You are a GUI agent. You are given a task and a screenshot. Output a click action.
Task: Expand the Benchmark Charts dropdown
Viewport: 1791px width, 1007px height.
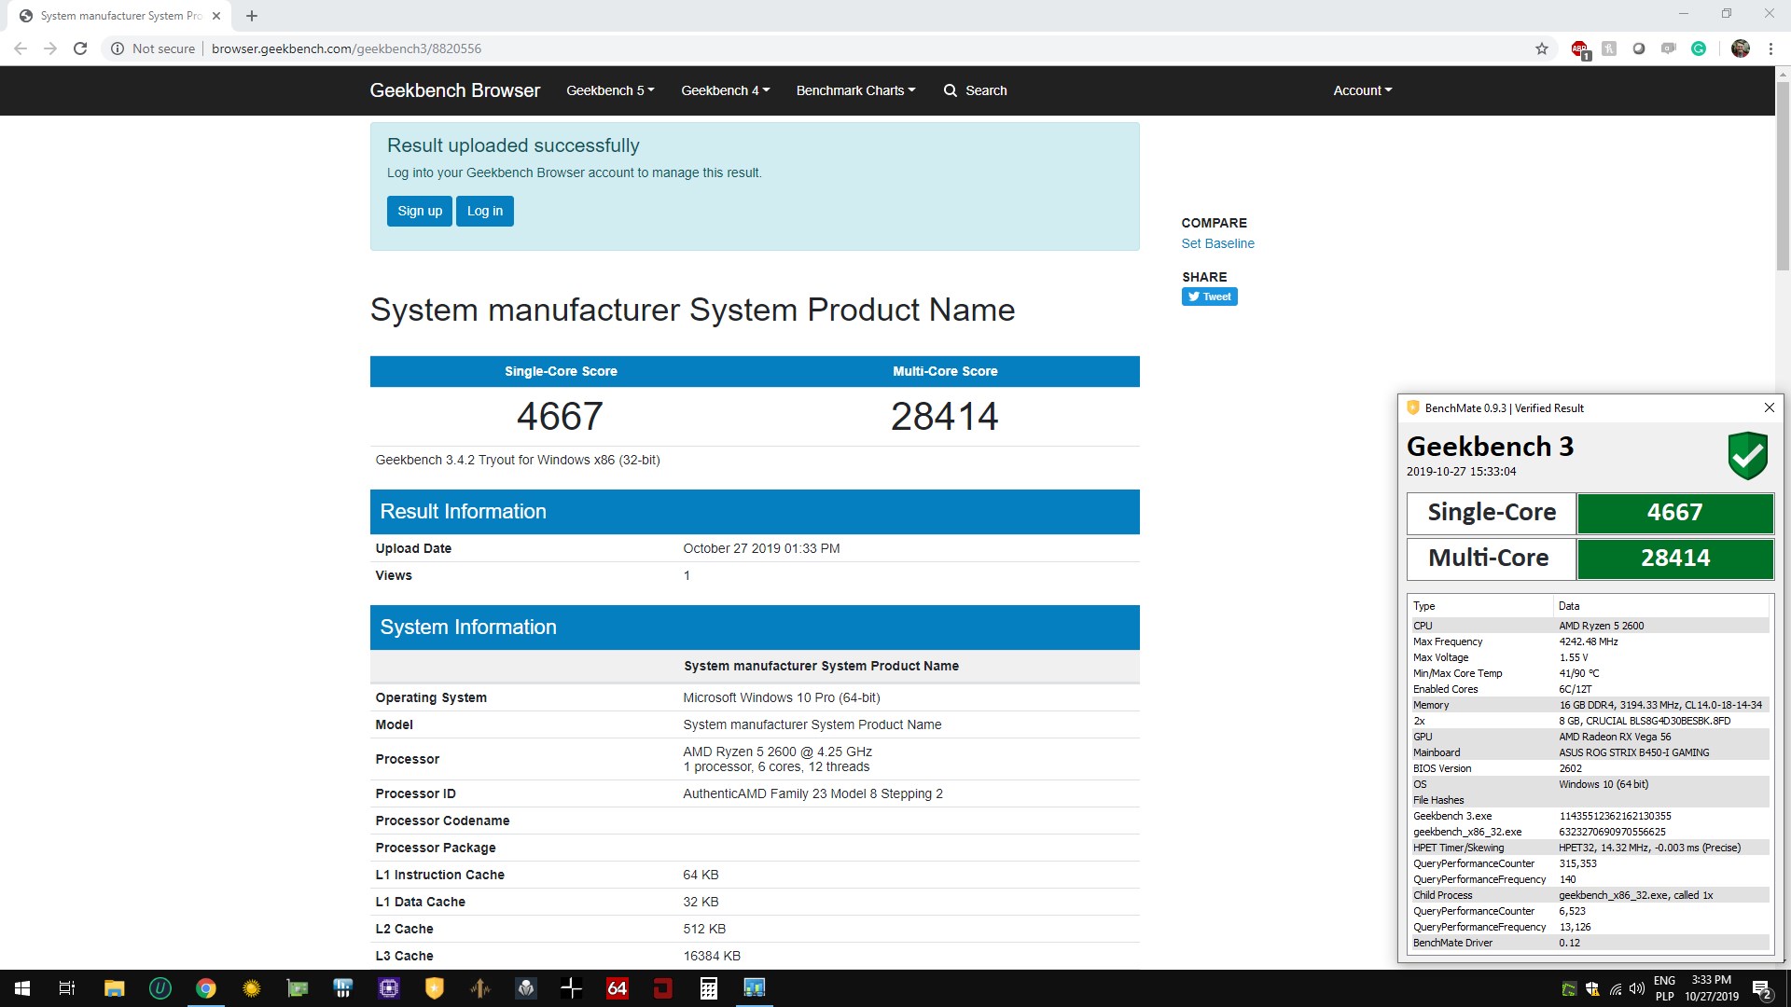(855, 90)
